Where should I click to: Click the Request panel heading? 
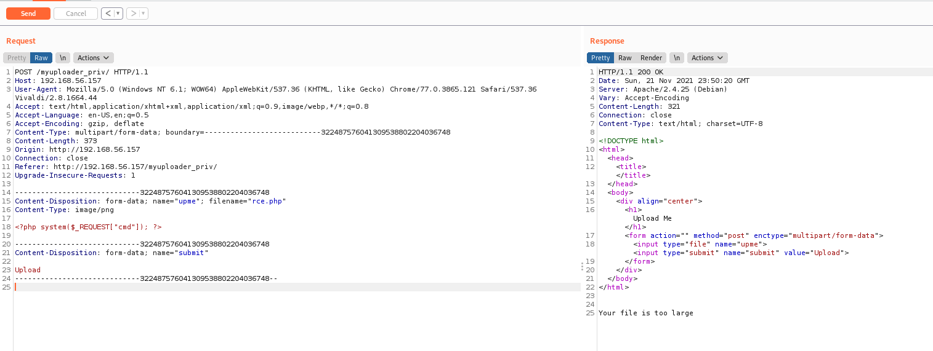21,41
